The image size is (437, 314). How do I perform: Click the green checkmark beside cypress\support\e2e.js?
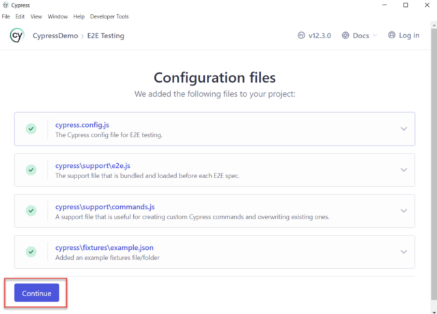coord(31,170)
